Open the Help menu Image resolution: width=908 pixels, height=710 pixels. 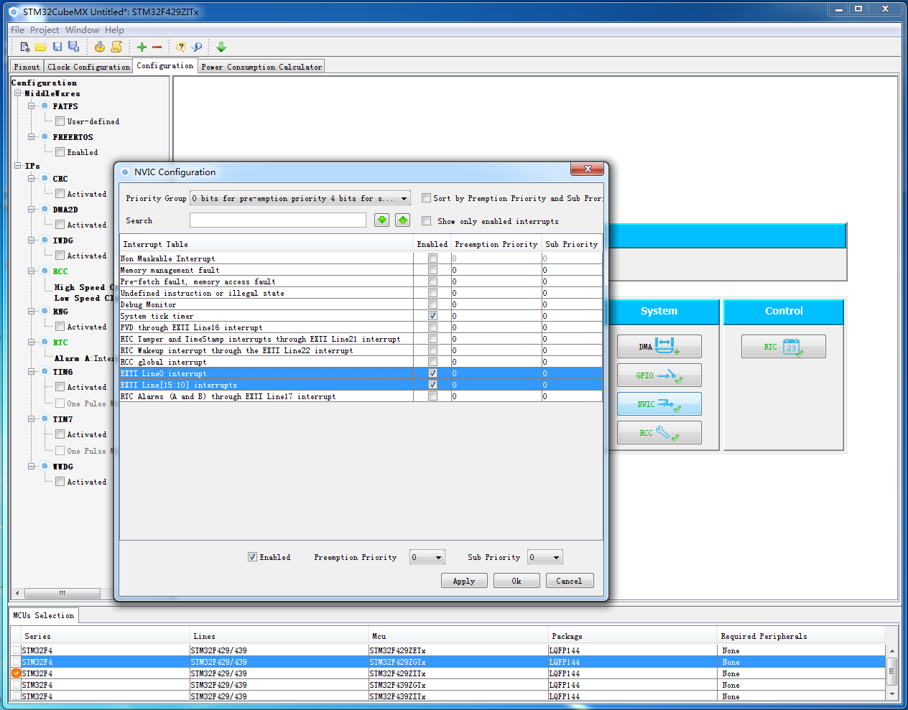(x=114, y=30)
